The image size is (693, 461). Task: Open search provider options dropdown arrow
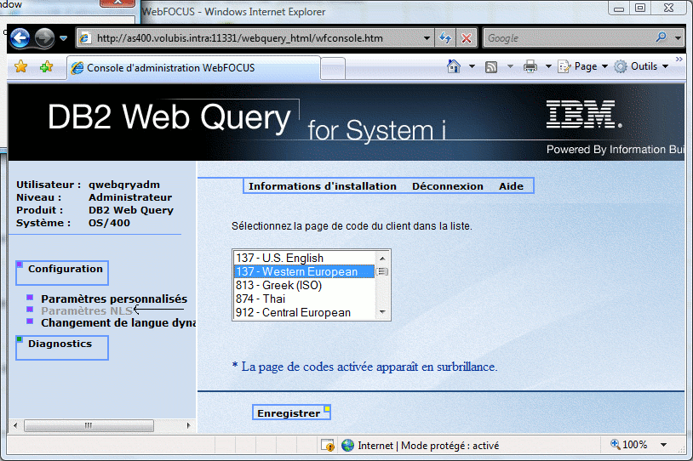click(x=678, y=38)
